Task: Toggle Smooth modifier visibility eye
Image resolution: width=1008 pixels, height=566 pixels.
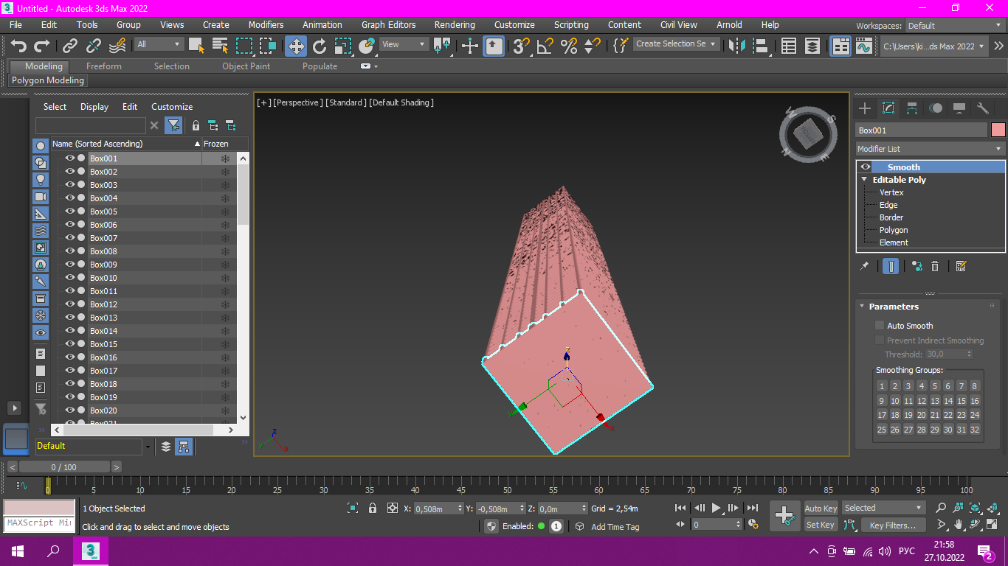Action: [x=866, y=167]
